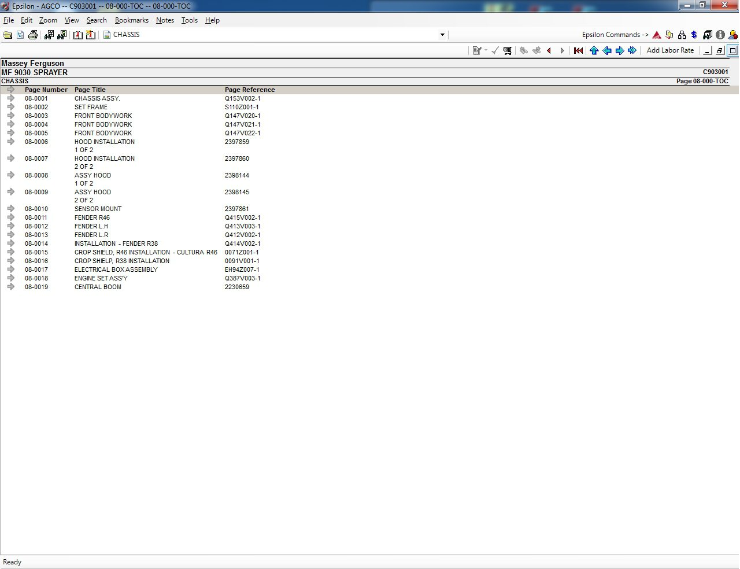Click the Add Labor Rate button
The image size is (740, 569).
(670, 50)
